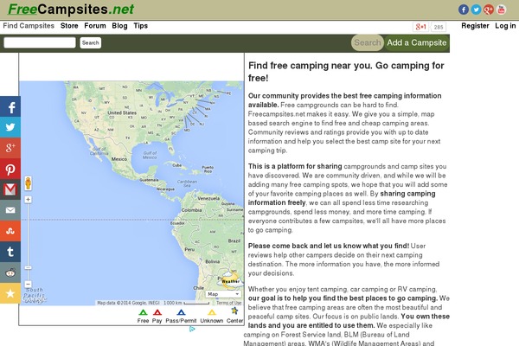Open the Twitter icon in the header
Viewport: 519px width, 346px height.
coord(476,10)
